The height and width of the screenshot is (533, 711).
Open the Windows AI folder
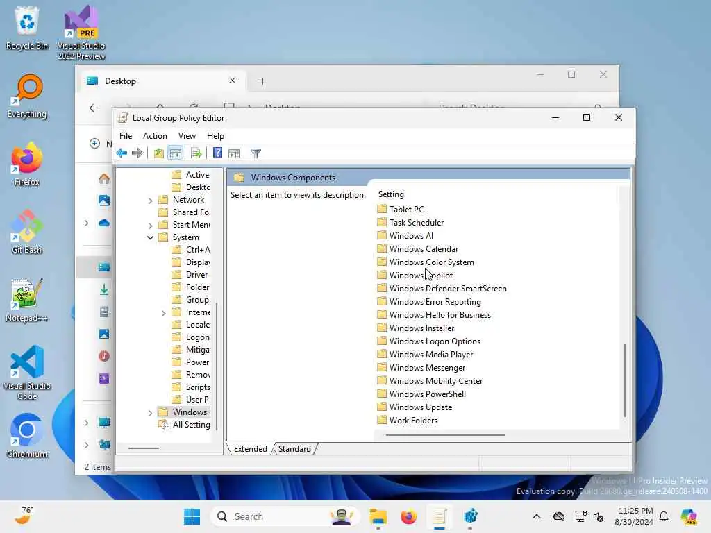[x=405, y=236]
